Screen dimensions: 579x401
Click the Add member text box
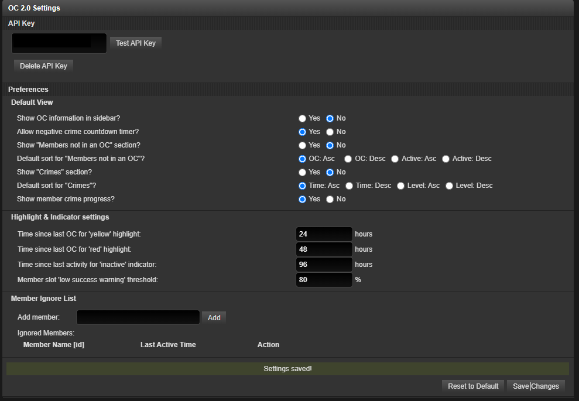[x=138, y=317]
